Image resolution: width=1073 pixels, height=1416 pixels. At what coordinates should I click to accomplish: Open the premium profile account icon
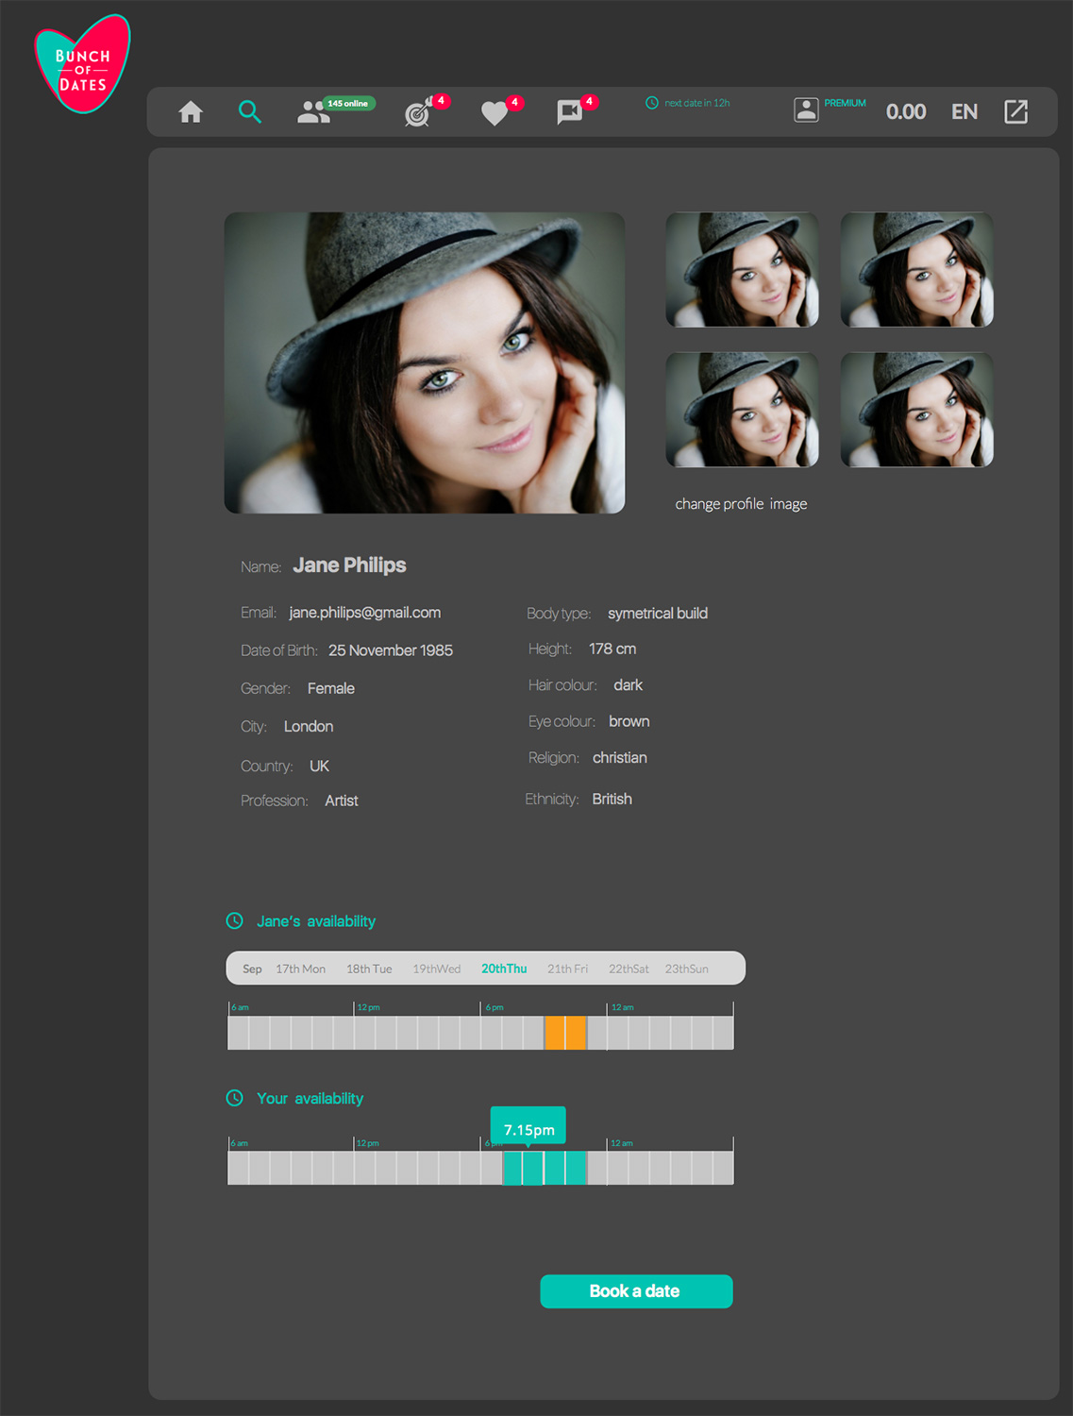(806, 110)
